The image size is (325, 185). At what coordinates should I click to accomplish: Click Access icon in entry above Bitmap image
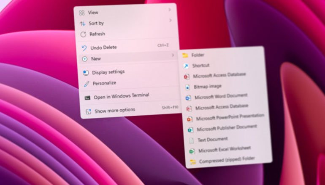point(187,77)
